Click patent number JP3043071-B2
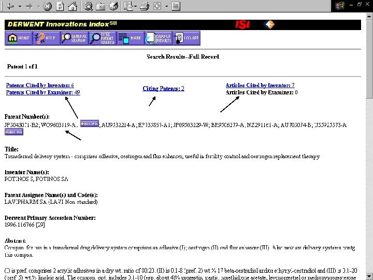 coord(22,125)
